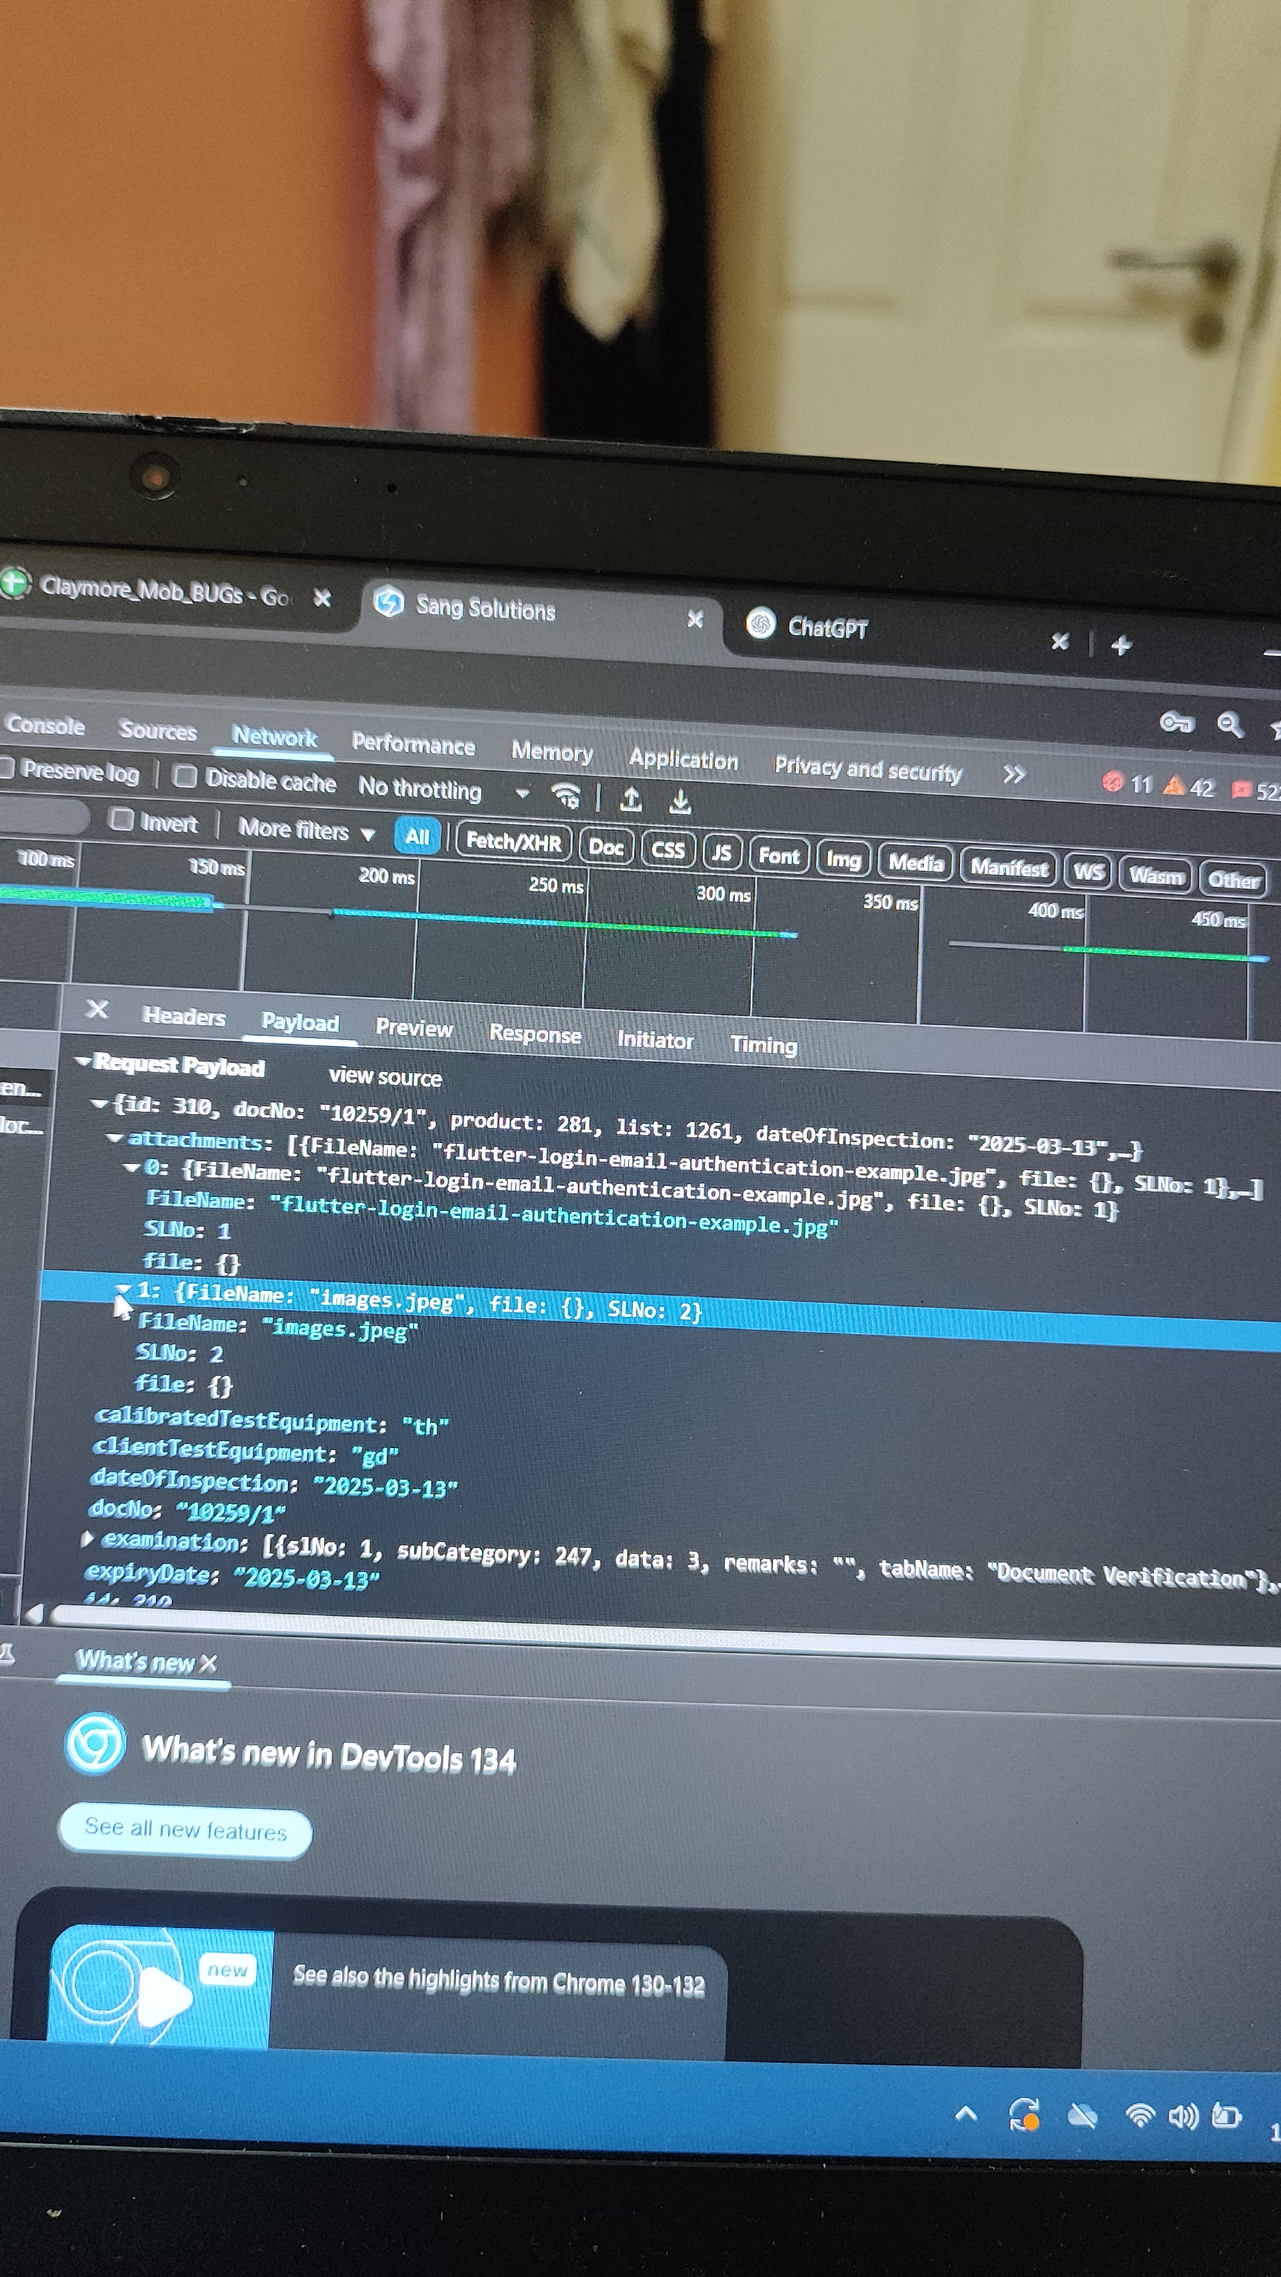Click the export HAR download icon
Image resolution: width=1281 pixels, height=2277 pixels.
(x=679, y=802)
